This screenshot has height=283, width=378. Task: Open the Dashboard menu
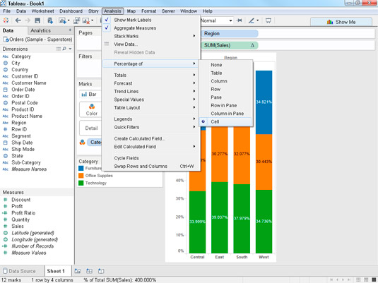[x=71, y=11]
